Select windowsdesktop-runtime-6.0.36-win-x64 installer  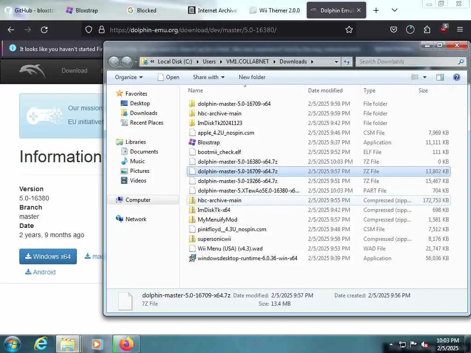[318, 258]
